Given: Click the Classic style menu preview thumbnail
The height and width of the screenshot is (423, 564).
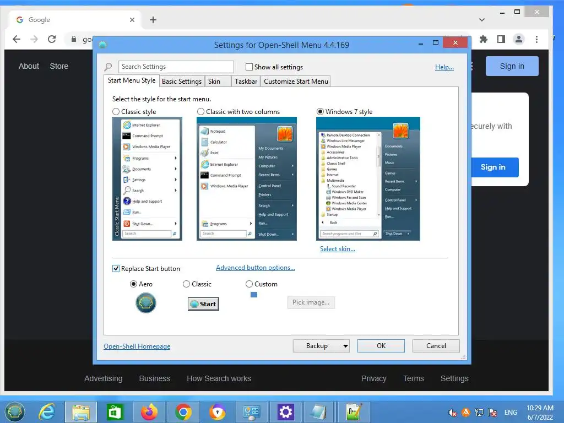Looking at the screenshot, I should click(x=147, y=179).
